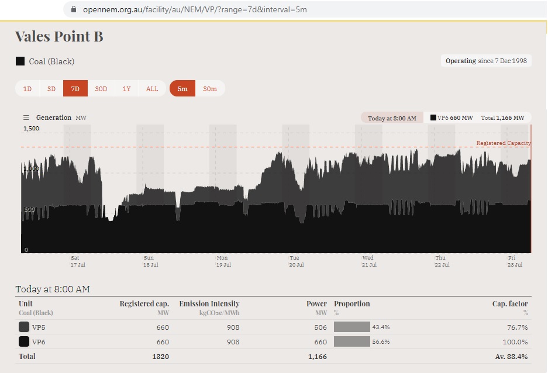Click the VP6 black color swatch

(x=24, y=341)
